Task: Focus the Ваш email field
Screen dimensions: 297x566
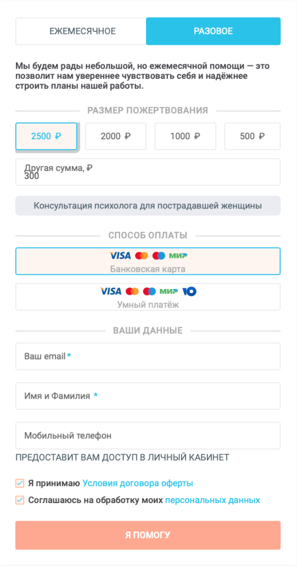Action: pyautogui.click(x=148, y=356)
